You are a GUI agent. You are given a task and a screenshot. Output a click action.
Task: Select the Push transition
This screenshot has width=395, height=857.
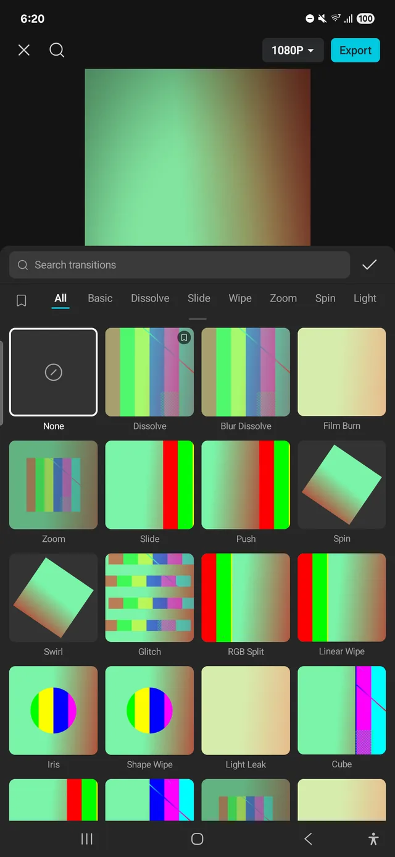246,485
